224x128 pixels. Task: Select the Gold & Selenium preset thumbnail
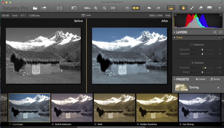tap(72, 107)
